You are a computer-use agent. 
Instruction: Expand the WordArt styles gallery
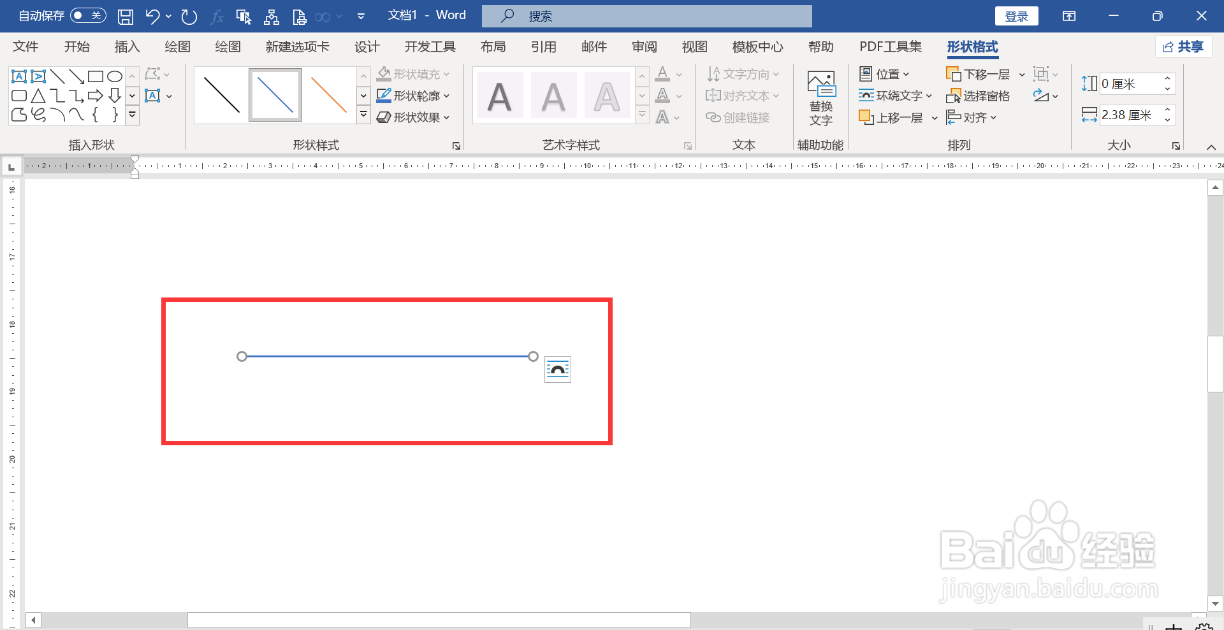coord(643,115)
